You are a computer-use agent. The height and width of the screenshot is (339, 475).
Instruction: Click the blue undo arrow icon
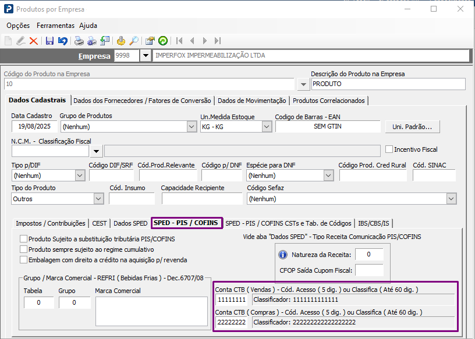[x=62, y=41]
